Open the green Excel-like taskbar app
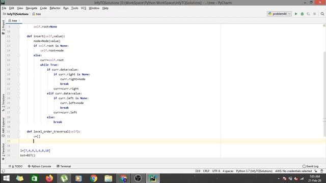Image resolution: width=326 pixels, height=183 pixels. (x=34, y=178)
